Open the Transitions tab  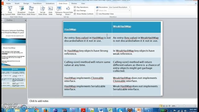tap(37, 3)
